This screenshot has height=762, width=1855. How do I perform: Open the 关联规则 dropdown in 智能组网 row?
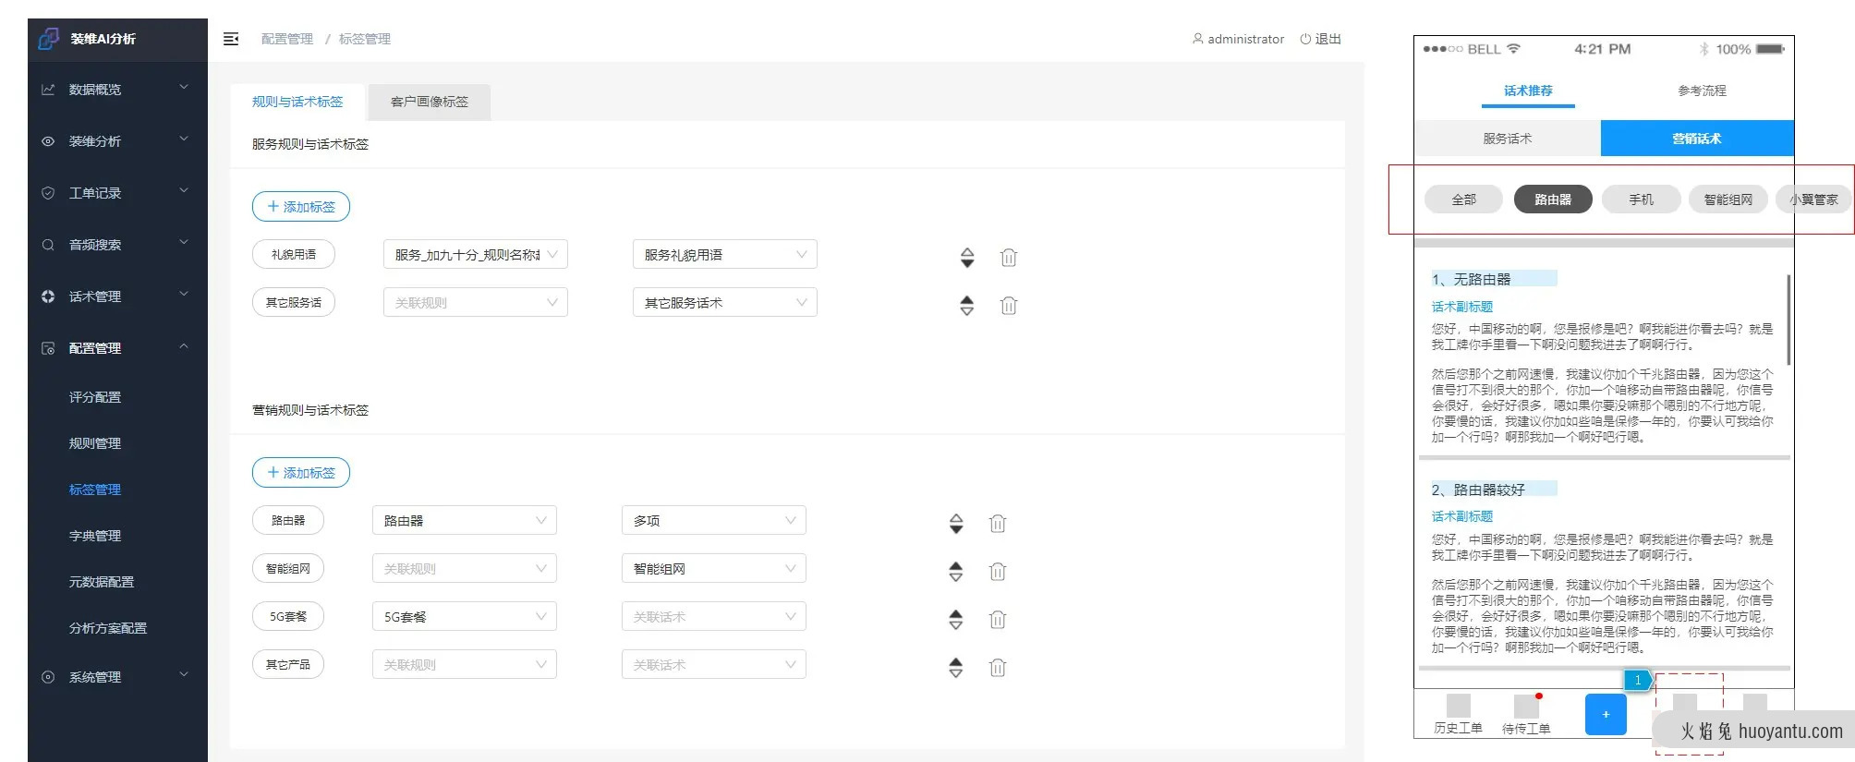(465, 568)
